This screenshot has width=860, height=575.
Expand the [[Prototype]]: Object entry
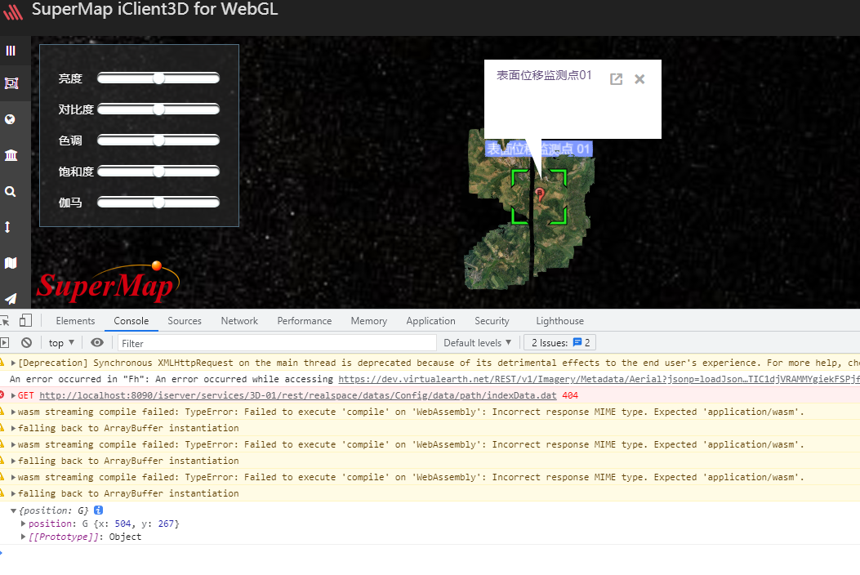coord(23,537)
